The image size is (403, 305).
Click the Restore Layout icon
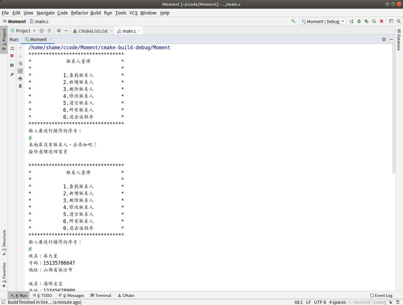click(12, 65)
